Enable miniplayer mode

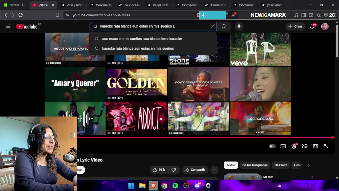tap(305, 146)
